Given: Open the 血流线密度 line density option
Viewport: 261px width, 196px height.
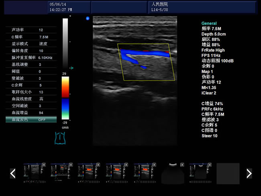Looking at the screenshot, I should click(x=31, y=99).
